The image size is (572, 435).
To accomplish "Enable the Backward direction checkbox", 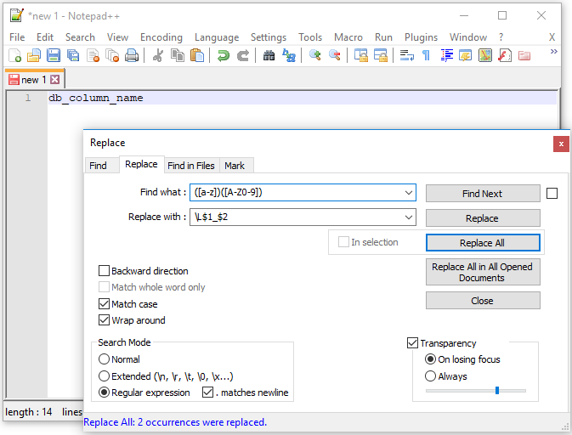I will [105, 271].
